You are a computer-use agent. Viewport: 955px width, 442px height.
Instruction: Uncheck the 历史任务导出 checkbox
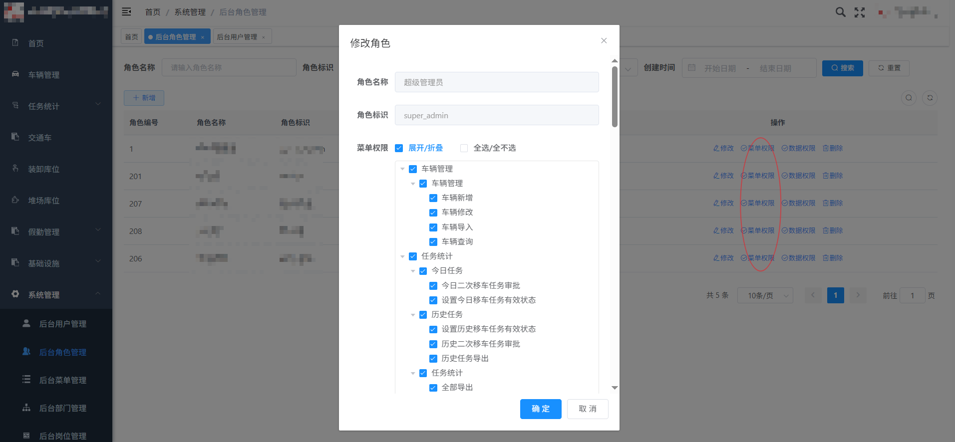tap(433, 359)
